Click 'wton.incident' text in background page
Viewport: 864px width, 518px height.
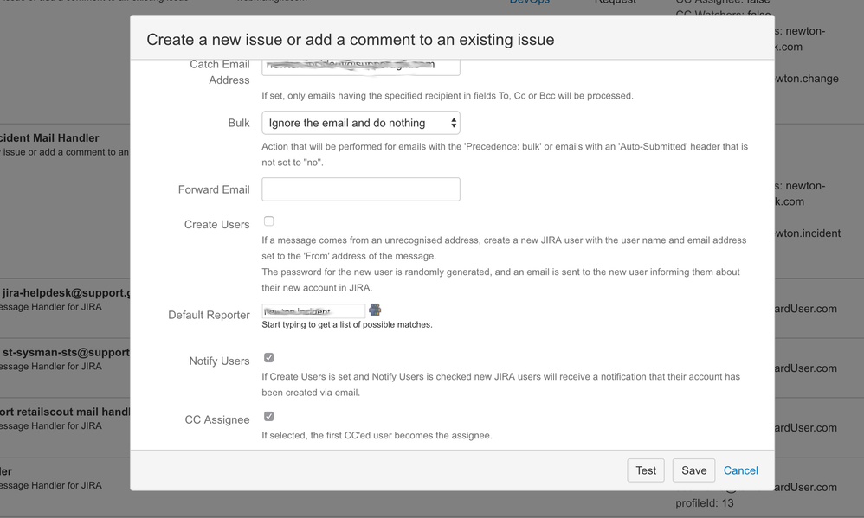click(x=809, y=233)
